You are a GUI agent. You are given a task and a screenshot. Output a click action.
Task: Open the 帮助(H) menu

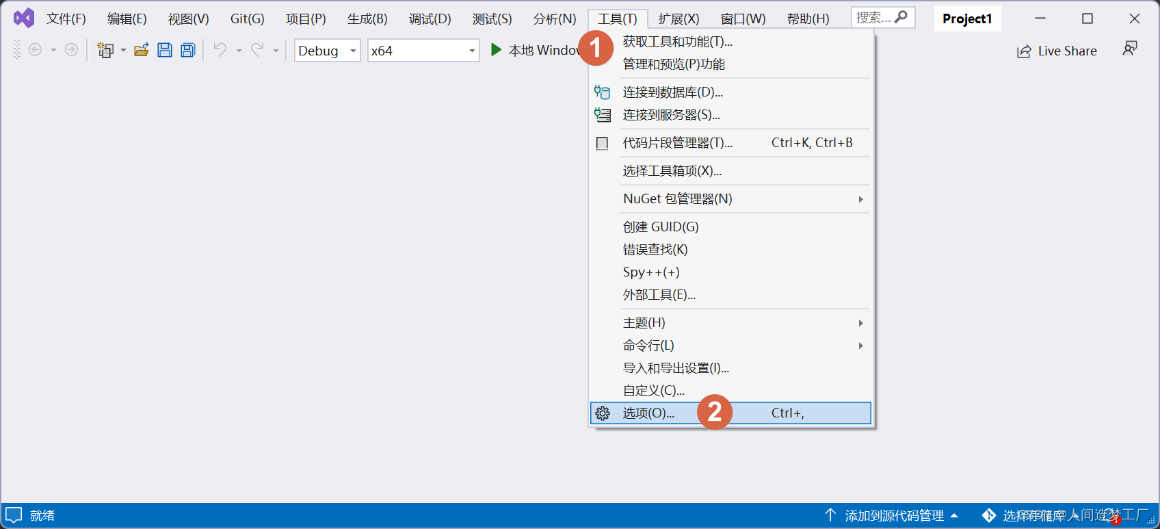point(808,19)
